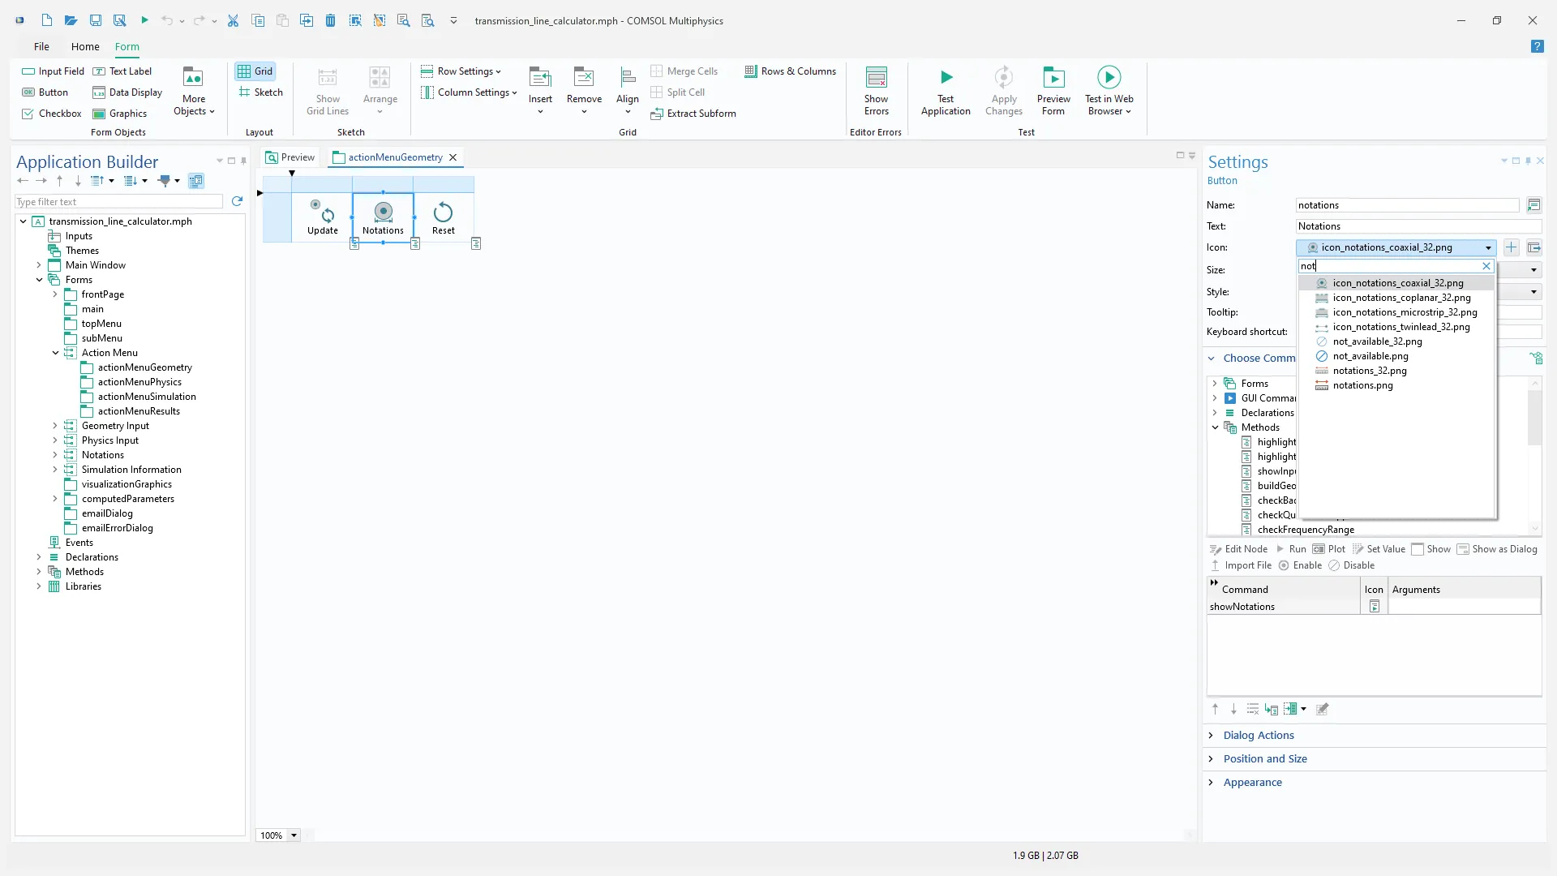Toggle the Grid layout mode
1557x876 pixels.
click(x=255, y=71)
